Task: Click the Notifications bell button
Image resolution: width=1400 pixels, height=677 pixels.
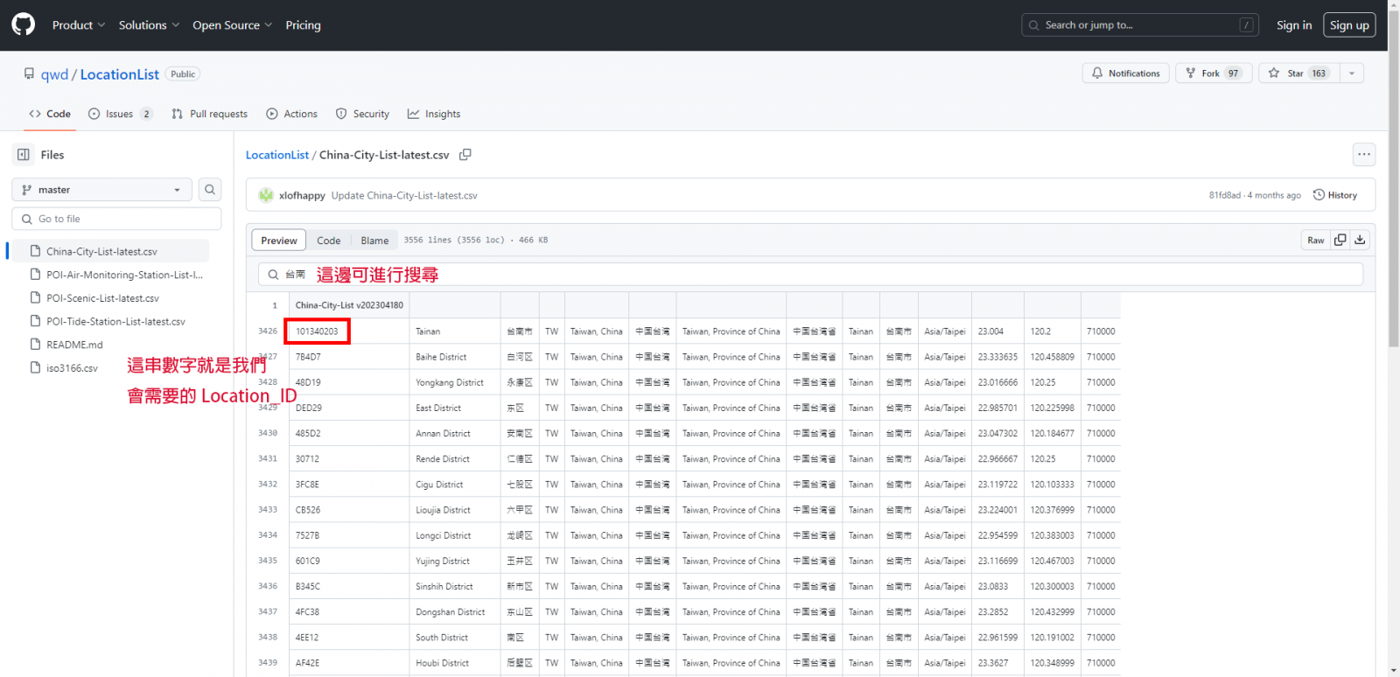Action: [1126, 73]
